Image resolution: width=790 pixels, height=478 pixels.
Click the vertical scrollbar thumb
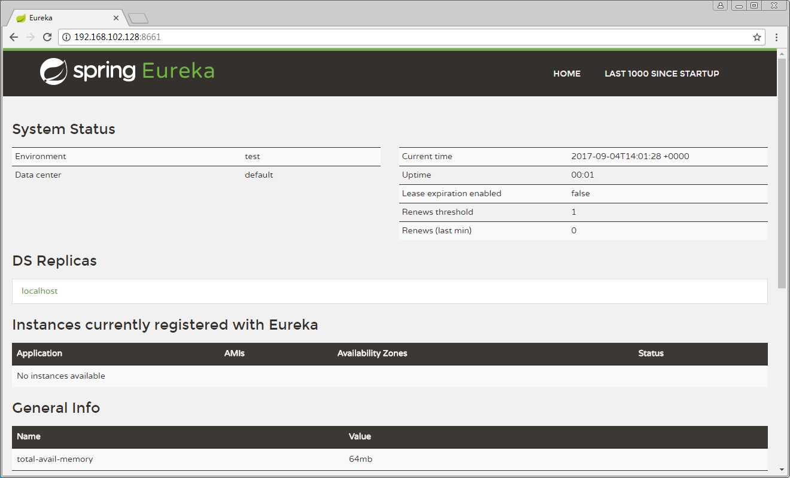click(x=782, y=173)
